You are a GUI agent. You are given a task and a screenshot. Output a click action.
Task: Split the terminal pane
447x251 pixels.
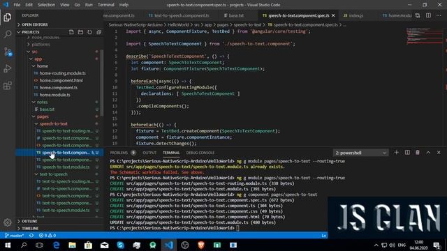407,153
